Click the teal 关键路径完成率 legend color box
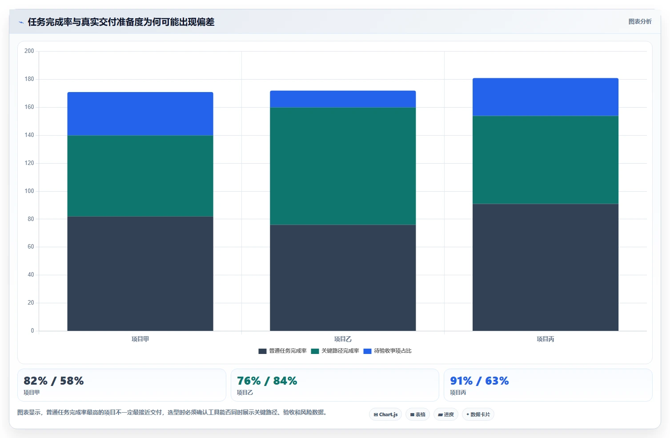This screenshot has height=438, width=670. click(x=315, y=351)
